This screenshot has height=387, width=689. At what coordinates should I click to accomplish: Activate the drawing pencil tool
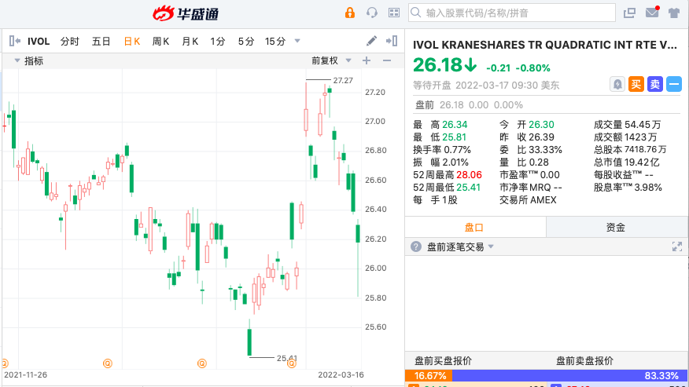371,41
